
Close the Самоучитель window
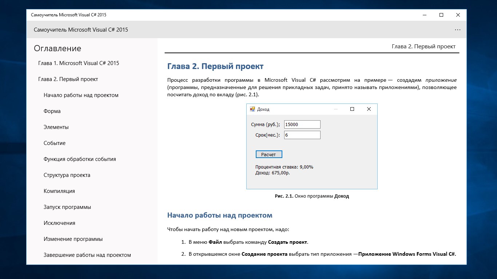coord(458,15)
